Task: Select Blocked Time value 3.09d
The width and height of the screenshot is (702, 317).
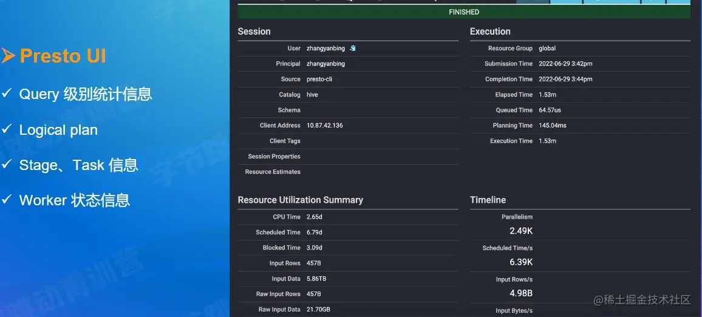Action: point(315,248)
